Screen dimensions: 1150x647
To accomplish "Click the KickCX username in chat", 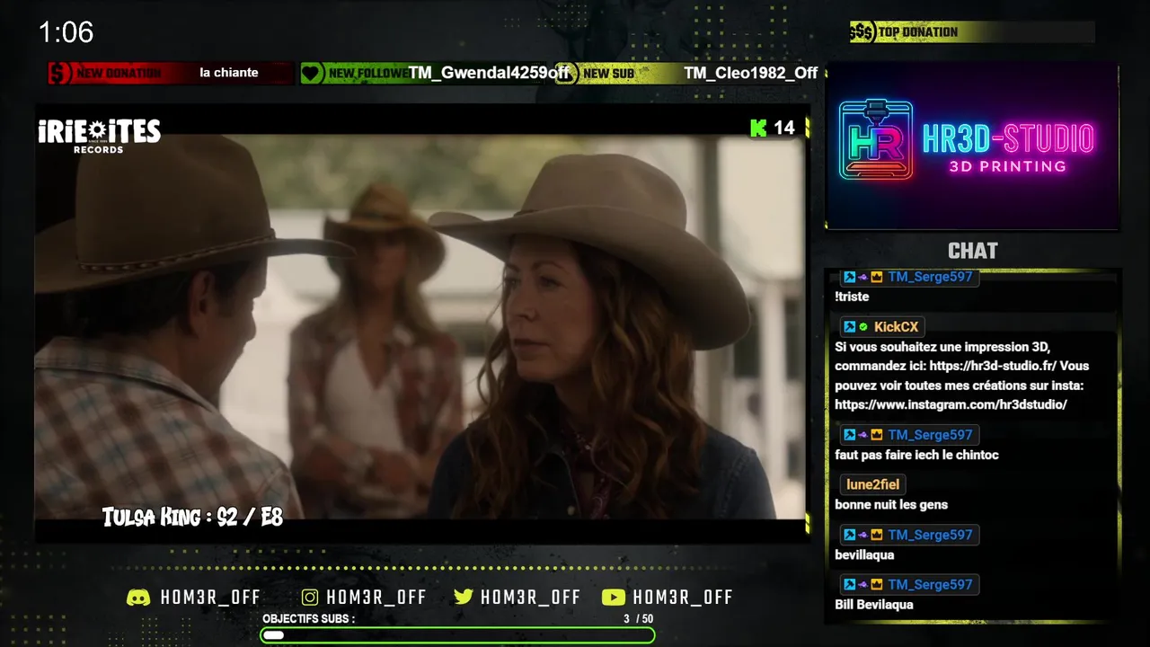I will pyautogui.click(x=896, y=327).
